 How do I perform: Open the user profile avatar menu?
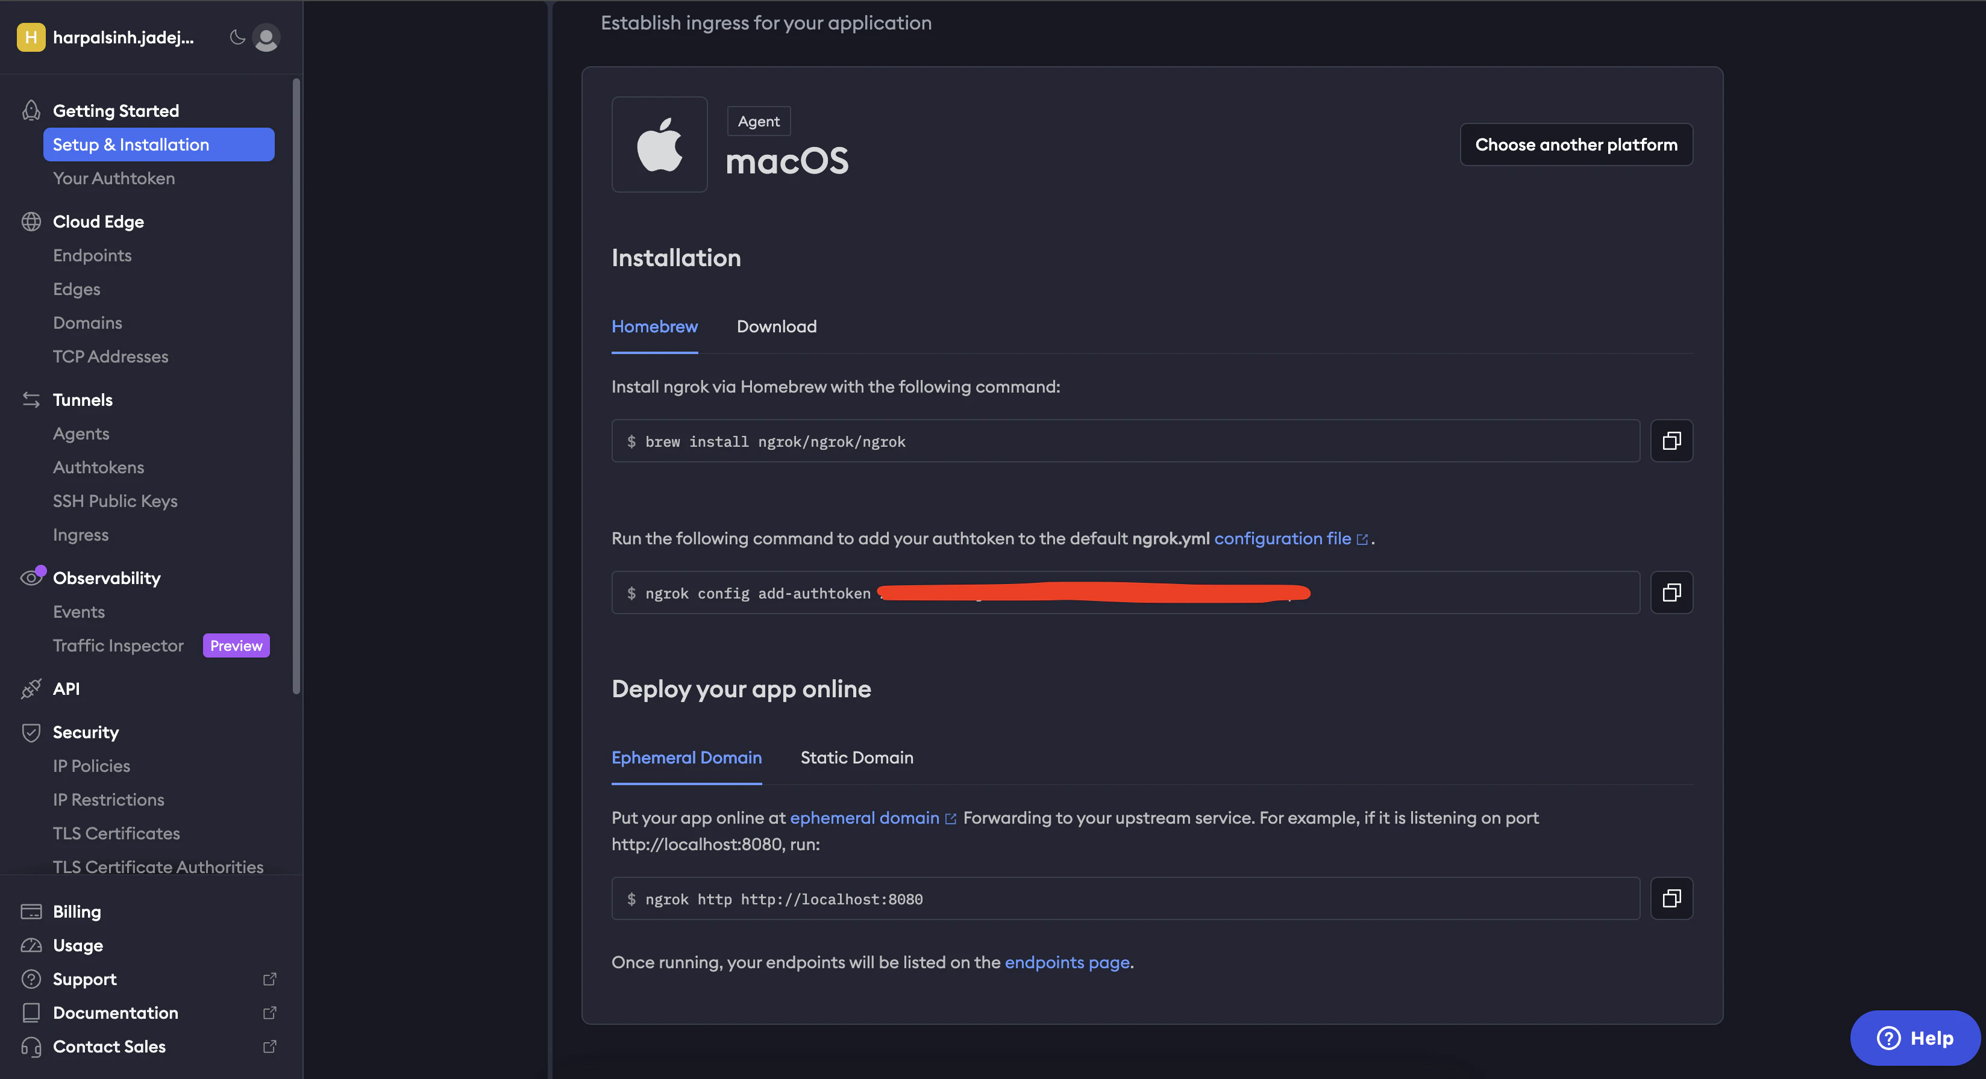pyautogui.click(x=266, y=37)
